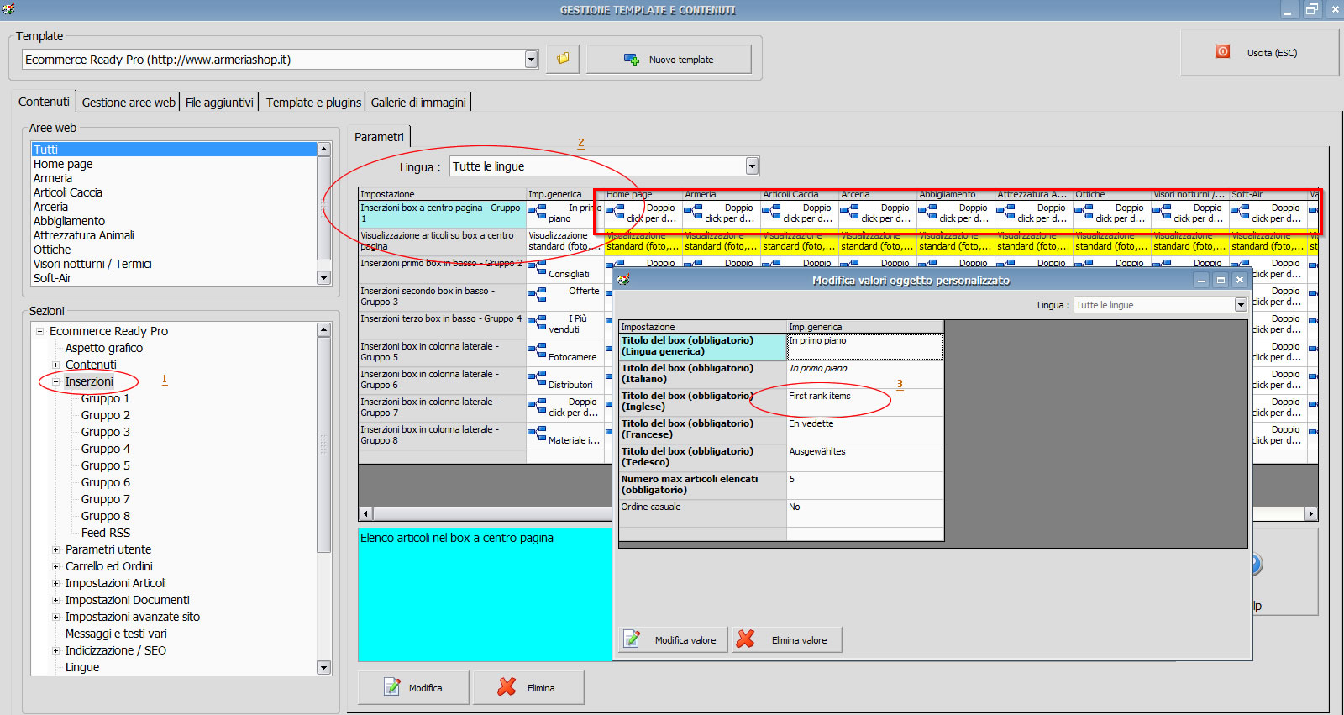Image resolution: width=1344 pixels, height=715 pixels.
Task: Click the object icon in the Offerte cell
Action: coord(537,295)
